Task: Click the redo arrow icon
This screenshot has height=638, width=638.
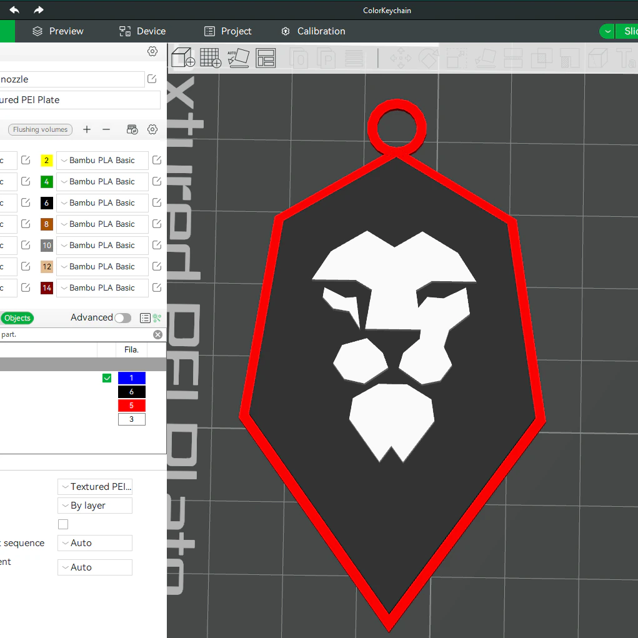Action: [38, 10]
